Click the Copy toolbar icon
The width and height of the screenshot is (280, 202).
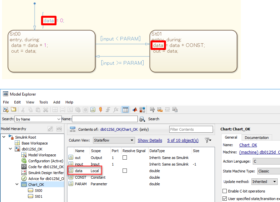[x=30, y=110]
